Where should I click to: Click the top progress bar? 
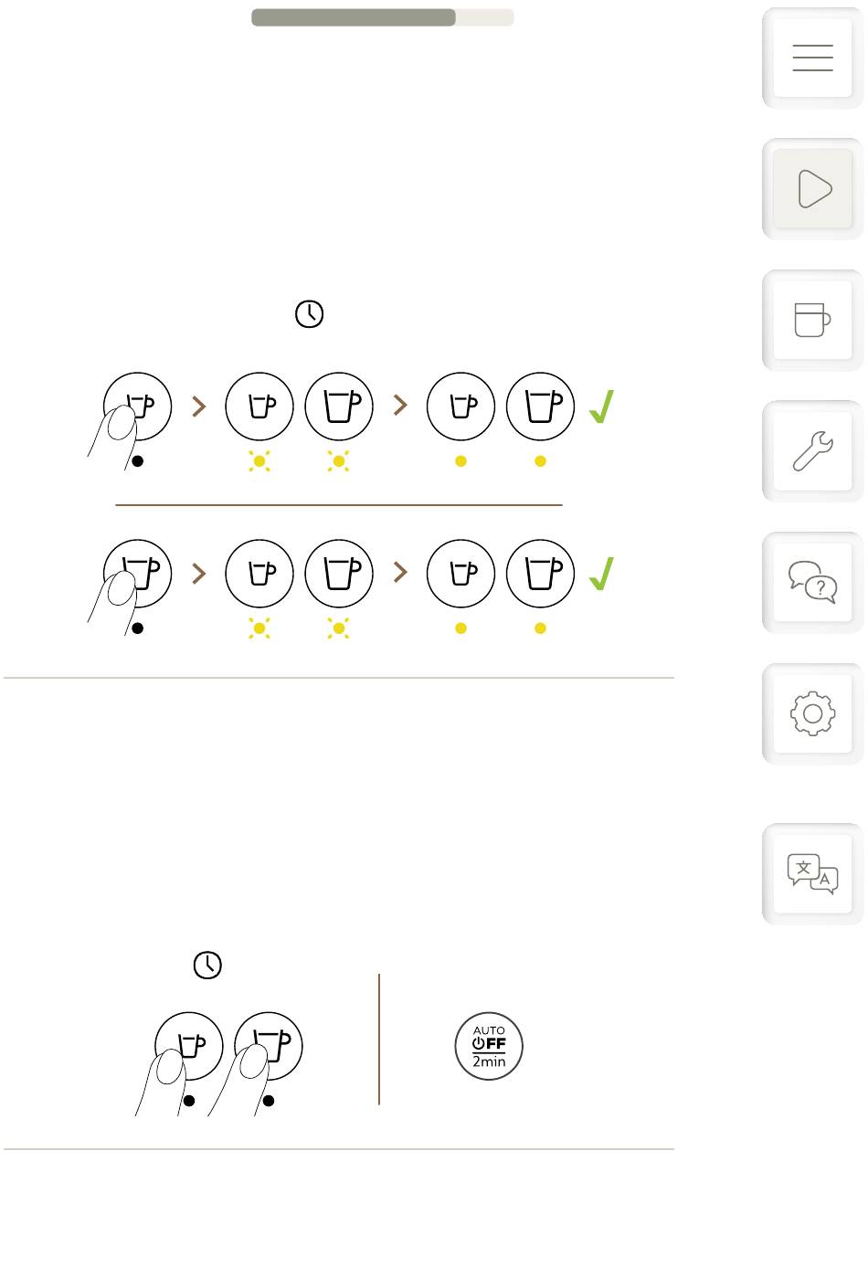coord(382,17)
